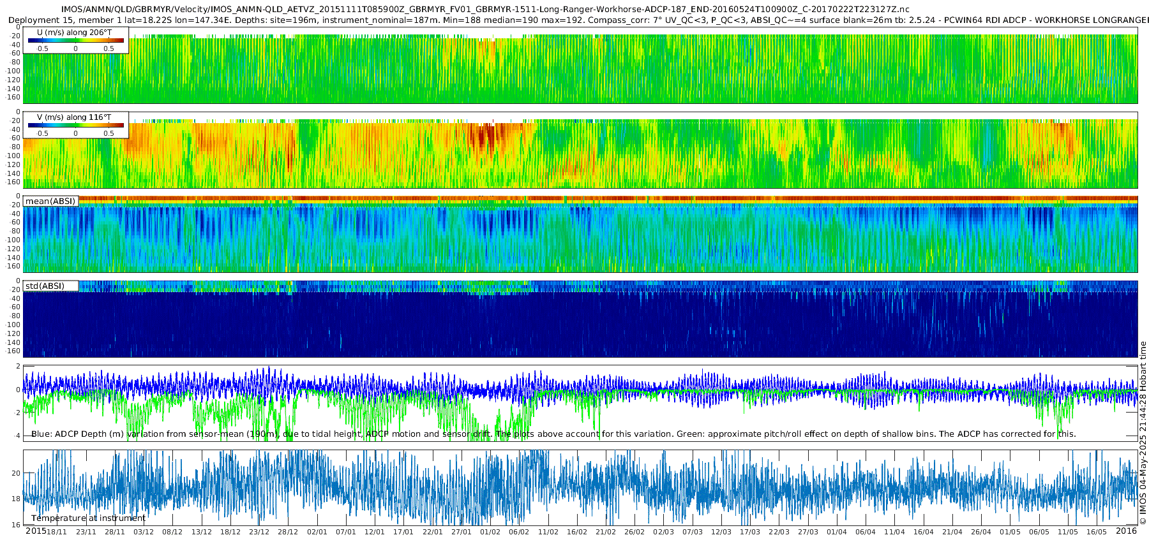
Task: Click the 21/02 date tick
Action: click(x=606, y=532)
